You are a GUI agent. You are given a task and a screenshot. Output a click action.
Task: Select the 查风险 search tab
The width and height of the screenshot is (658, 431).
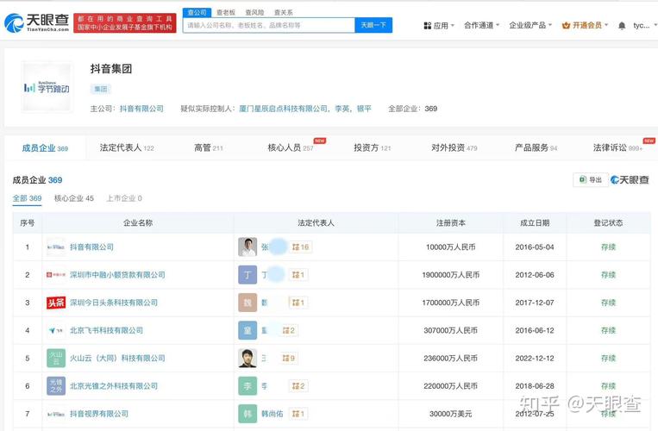[254, 13]
